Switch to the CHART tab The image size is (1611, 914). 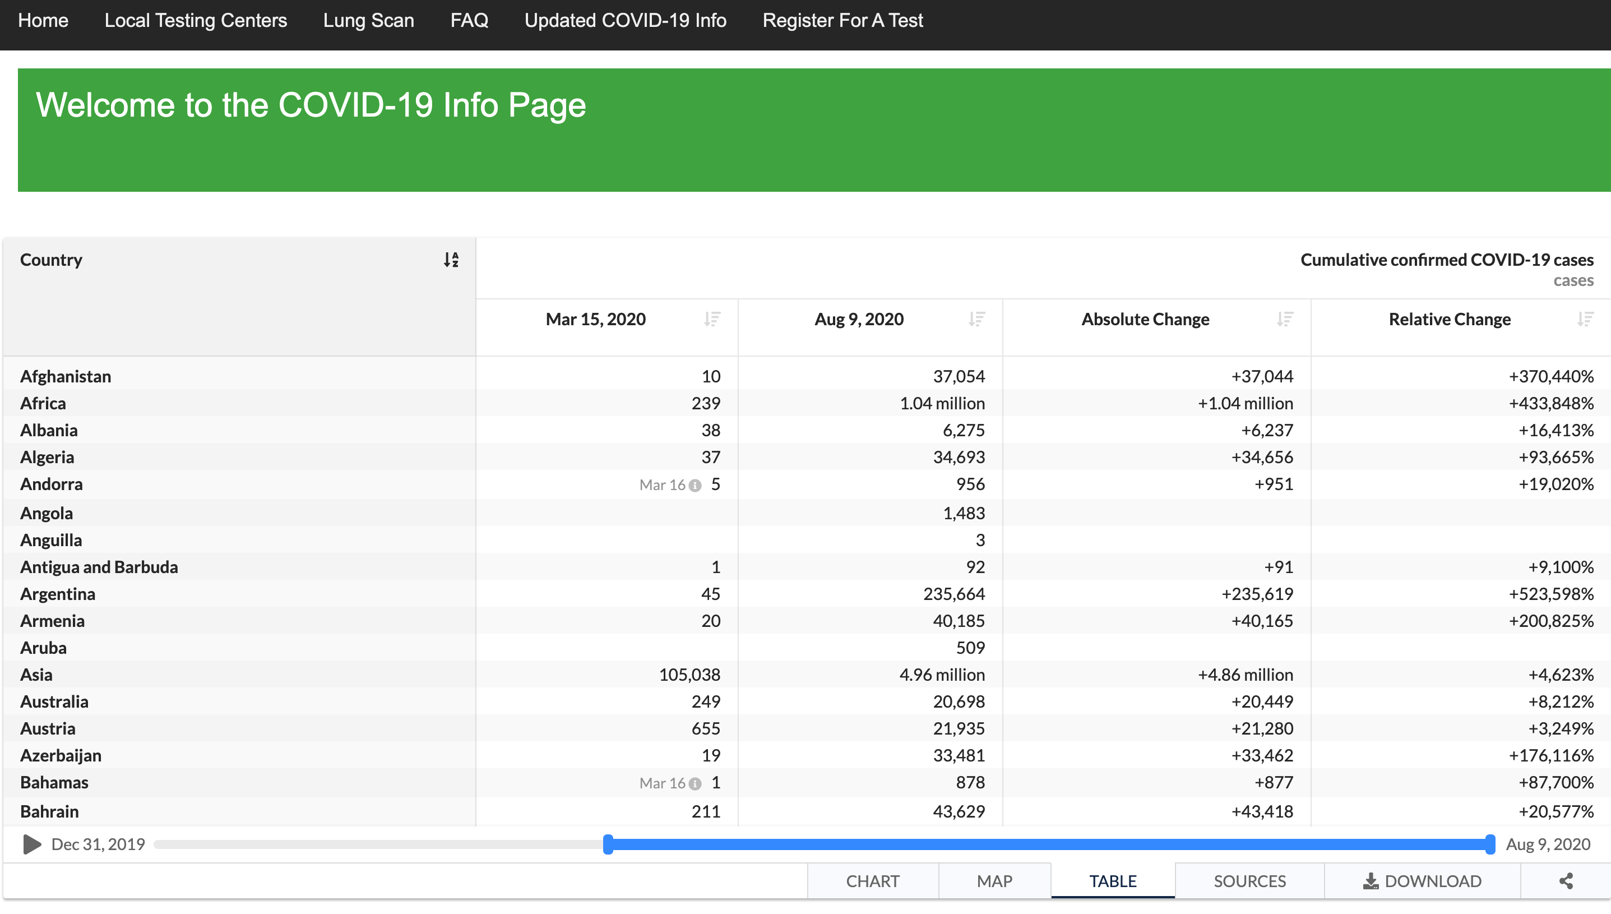[x=872, y=881]
